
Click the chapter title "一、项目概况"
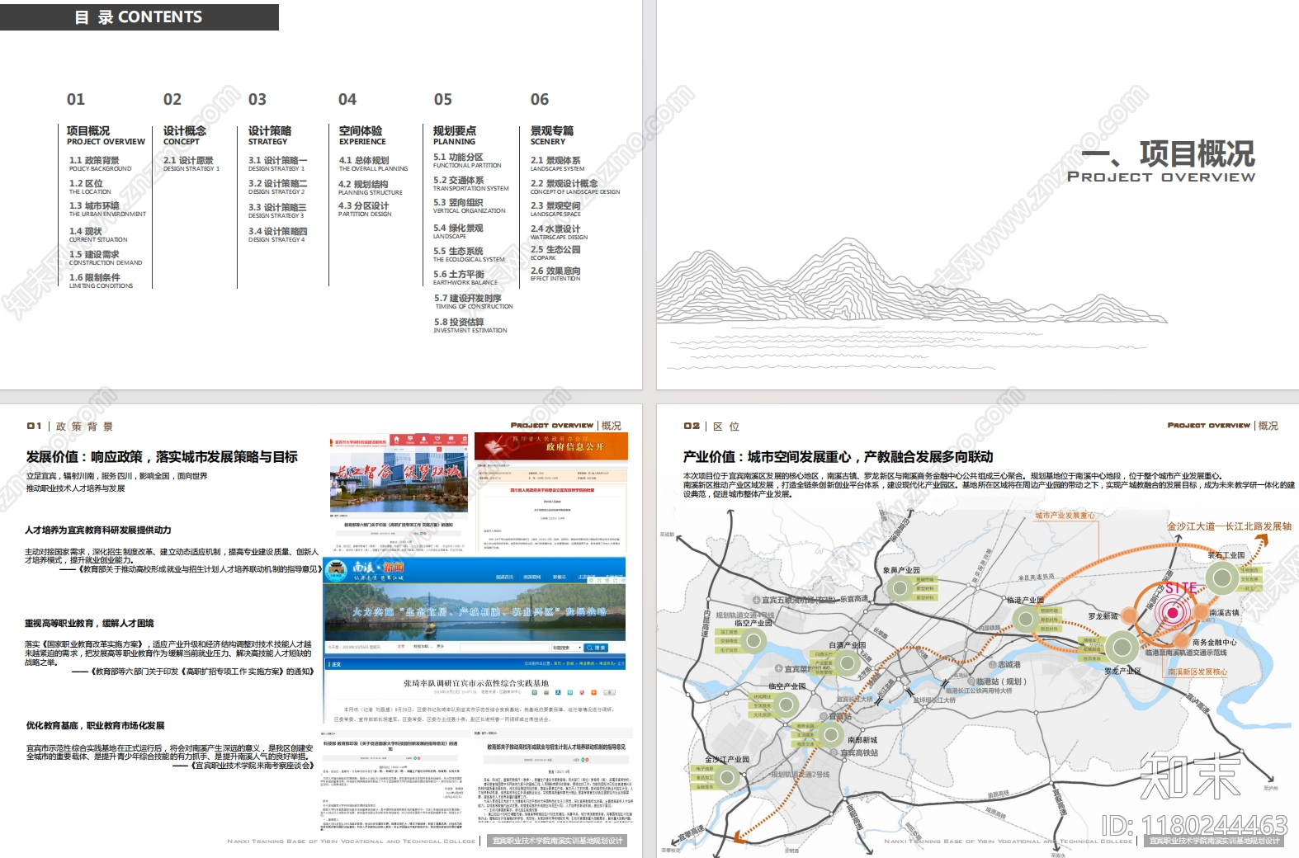point(1168,154)
